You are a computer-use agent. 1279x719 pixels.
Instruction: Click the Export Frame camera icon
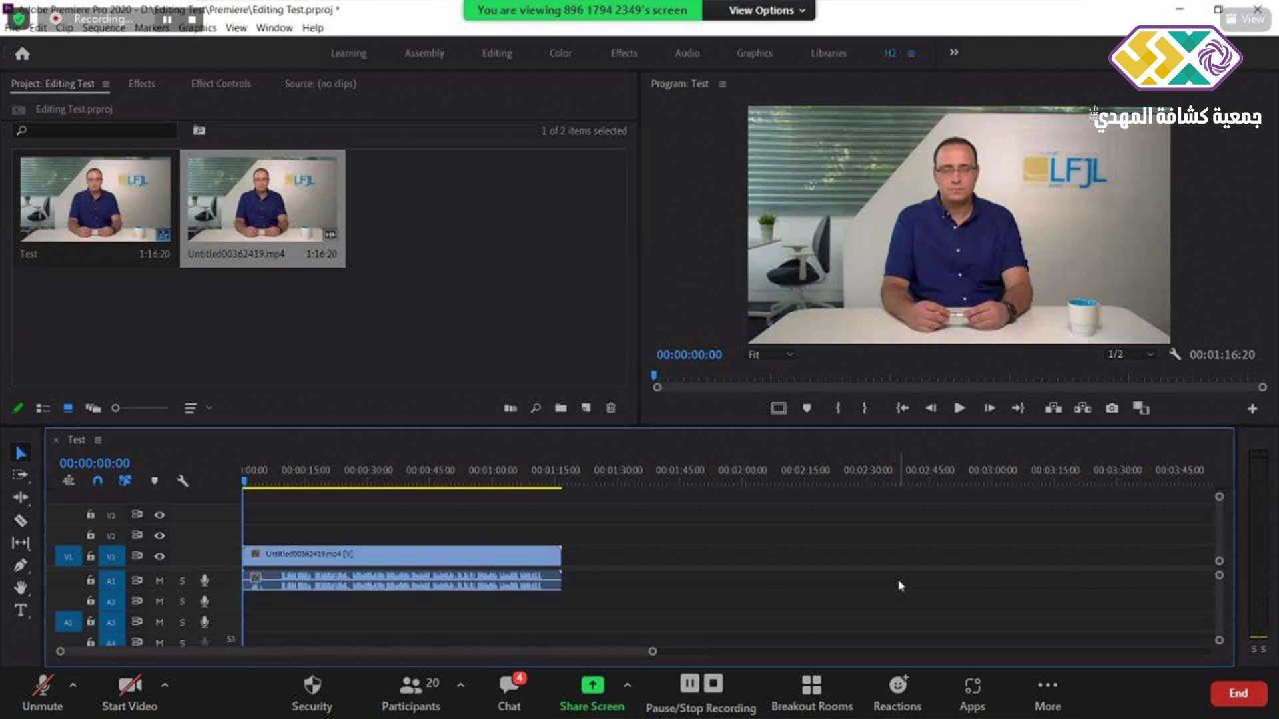[1112, 408]
